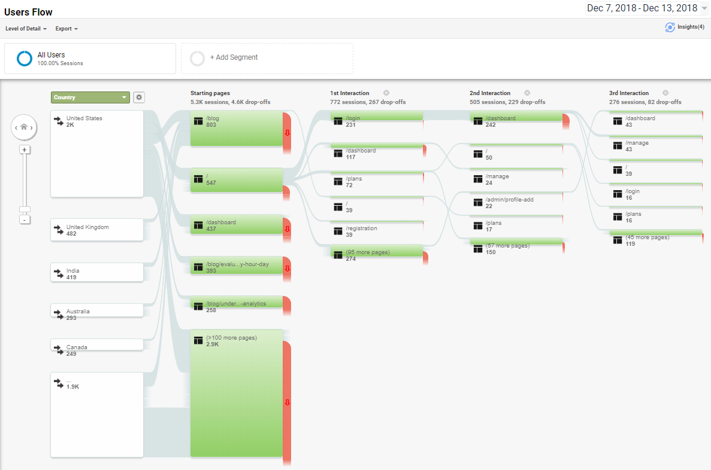Open the Country dimension dropdown
This screenshot has height=470, width=711.
tap(90, 97)
